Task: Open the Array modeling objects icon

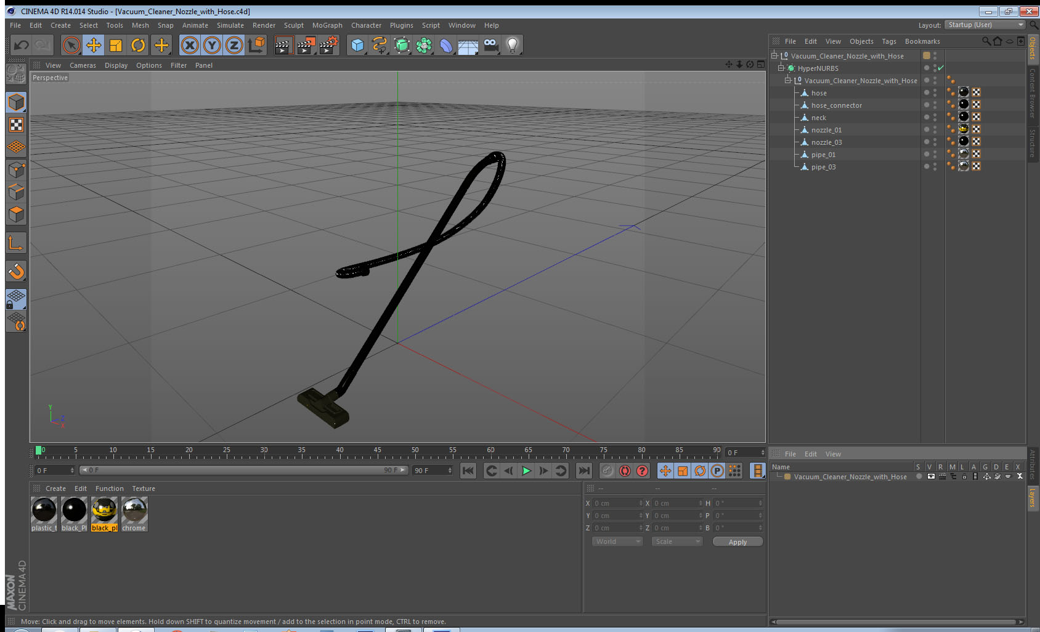Action: tap(424, 45)
